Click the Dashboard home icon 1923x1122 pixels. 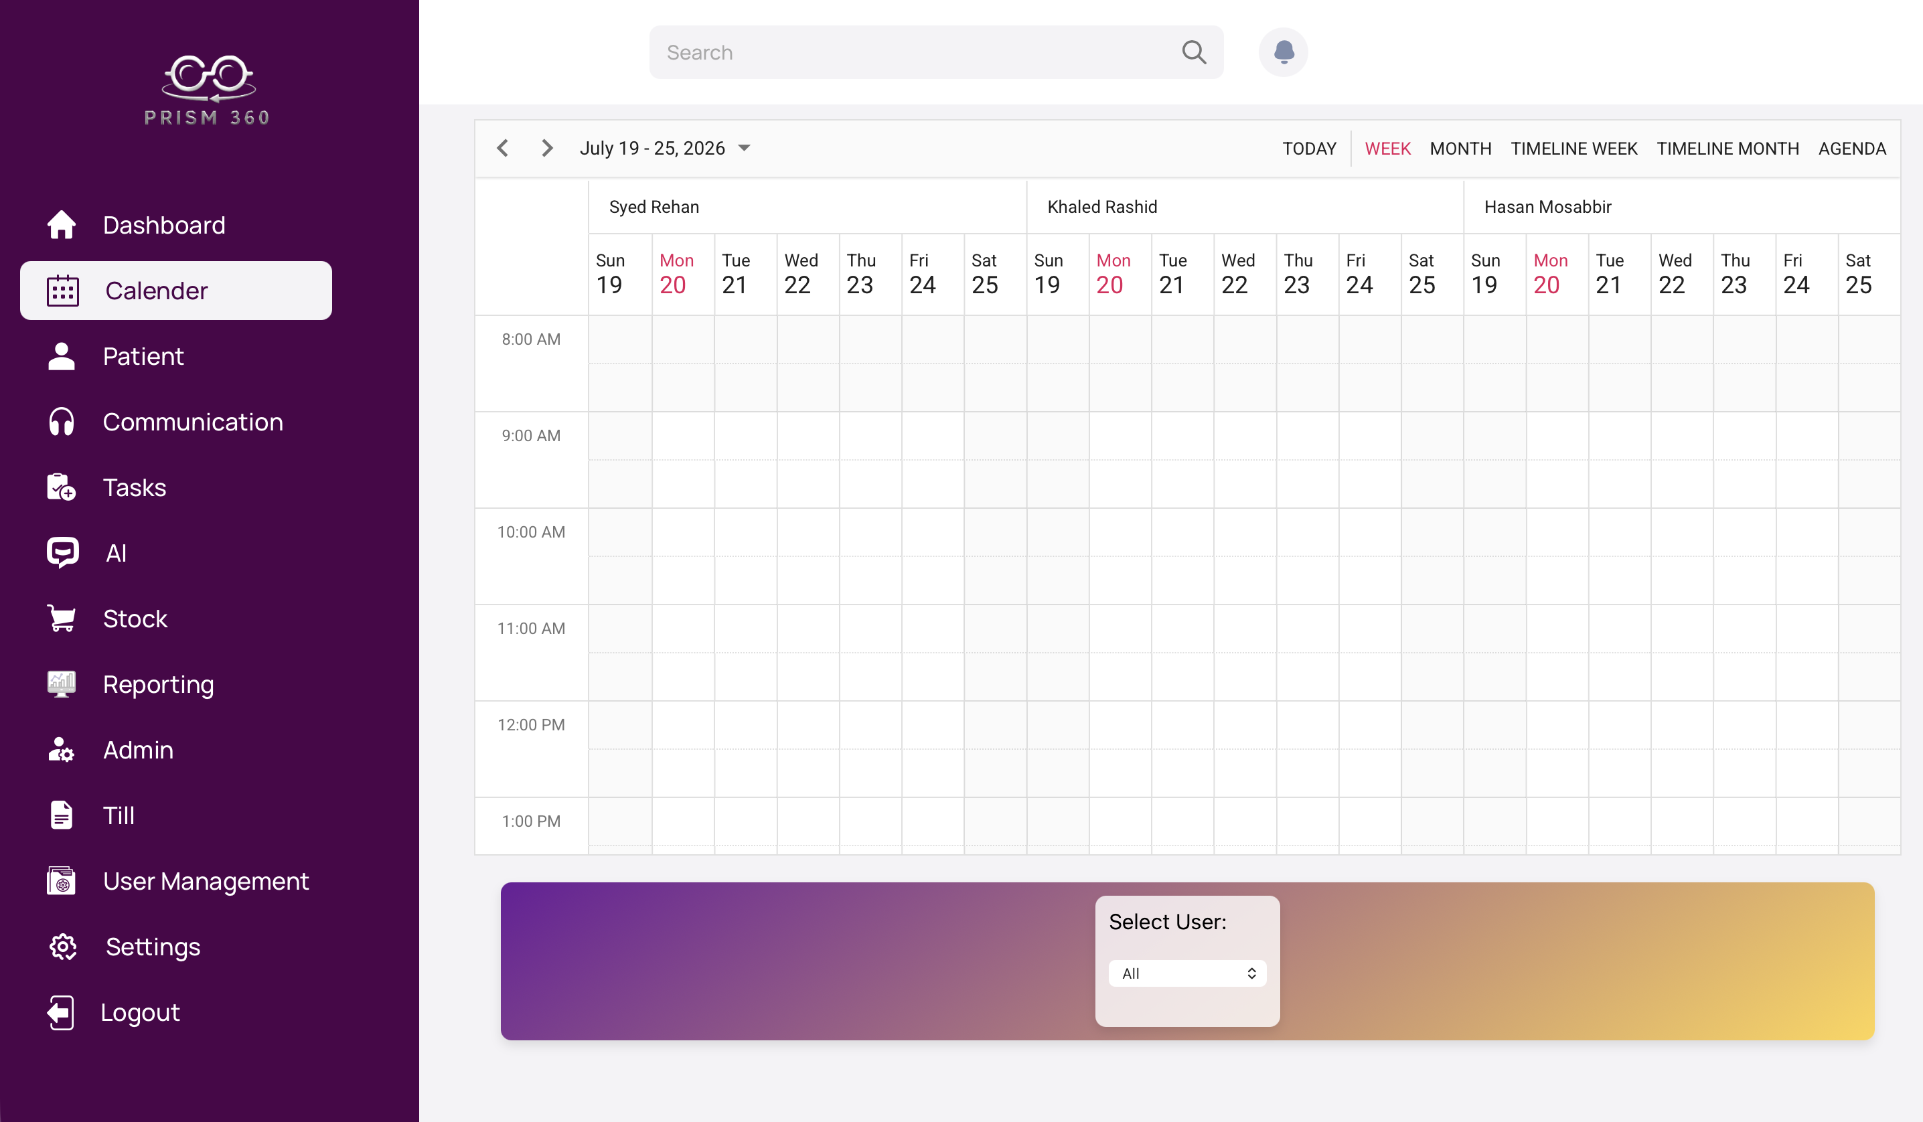point(62,225)
